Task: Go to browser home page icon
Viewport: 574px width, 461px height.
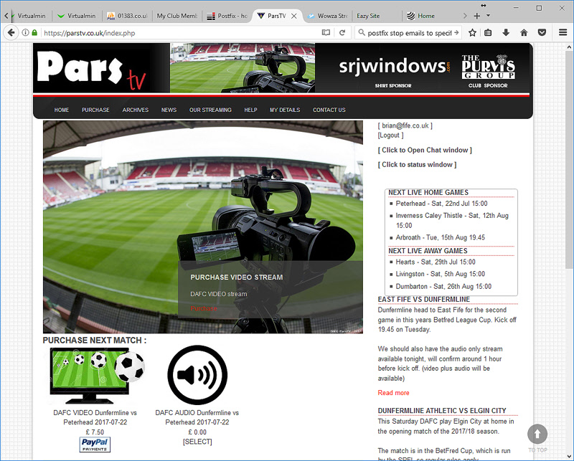Action: tap(524, 32)
